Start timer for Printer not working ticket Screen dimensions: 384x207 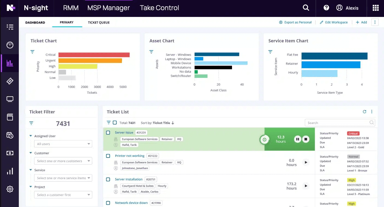click(x=306, y=162)
